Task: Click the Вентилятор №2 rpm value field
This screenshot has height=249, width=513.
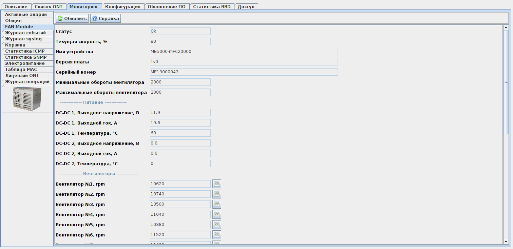Action: pyautogui.click(x=180, y=194)
